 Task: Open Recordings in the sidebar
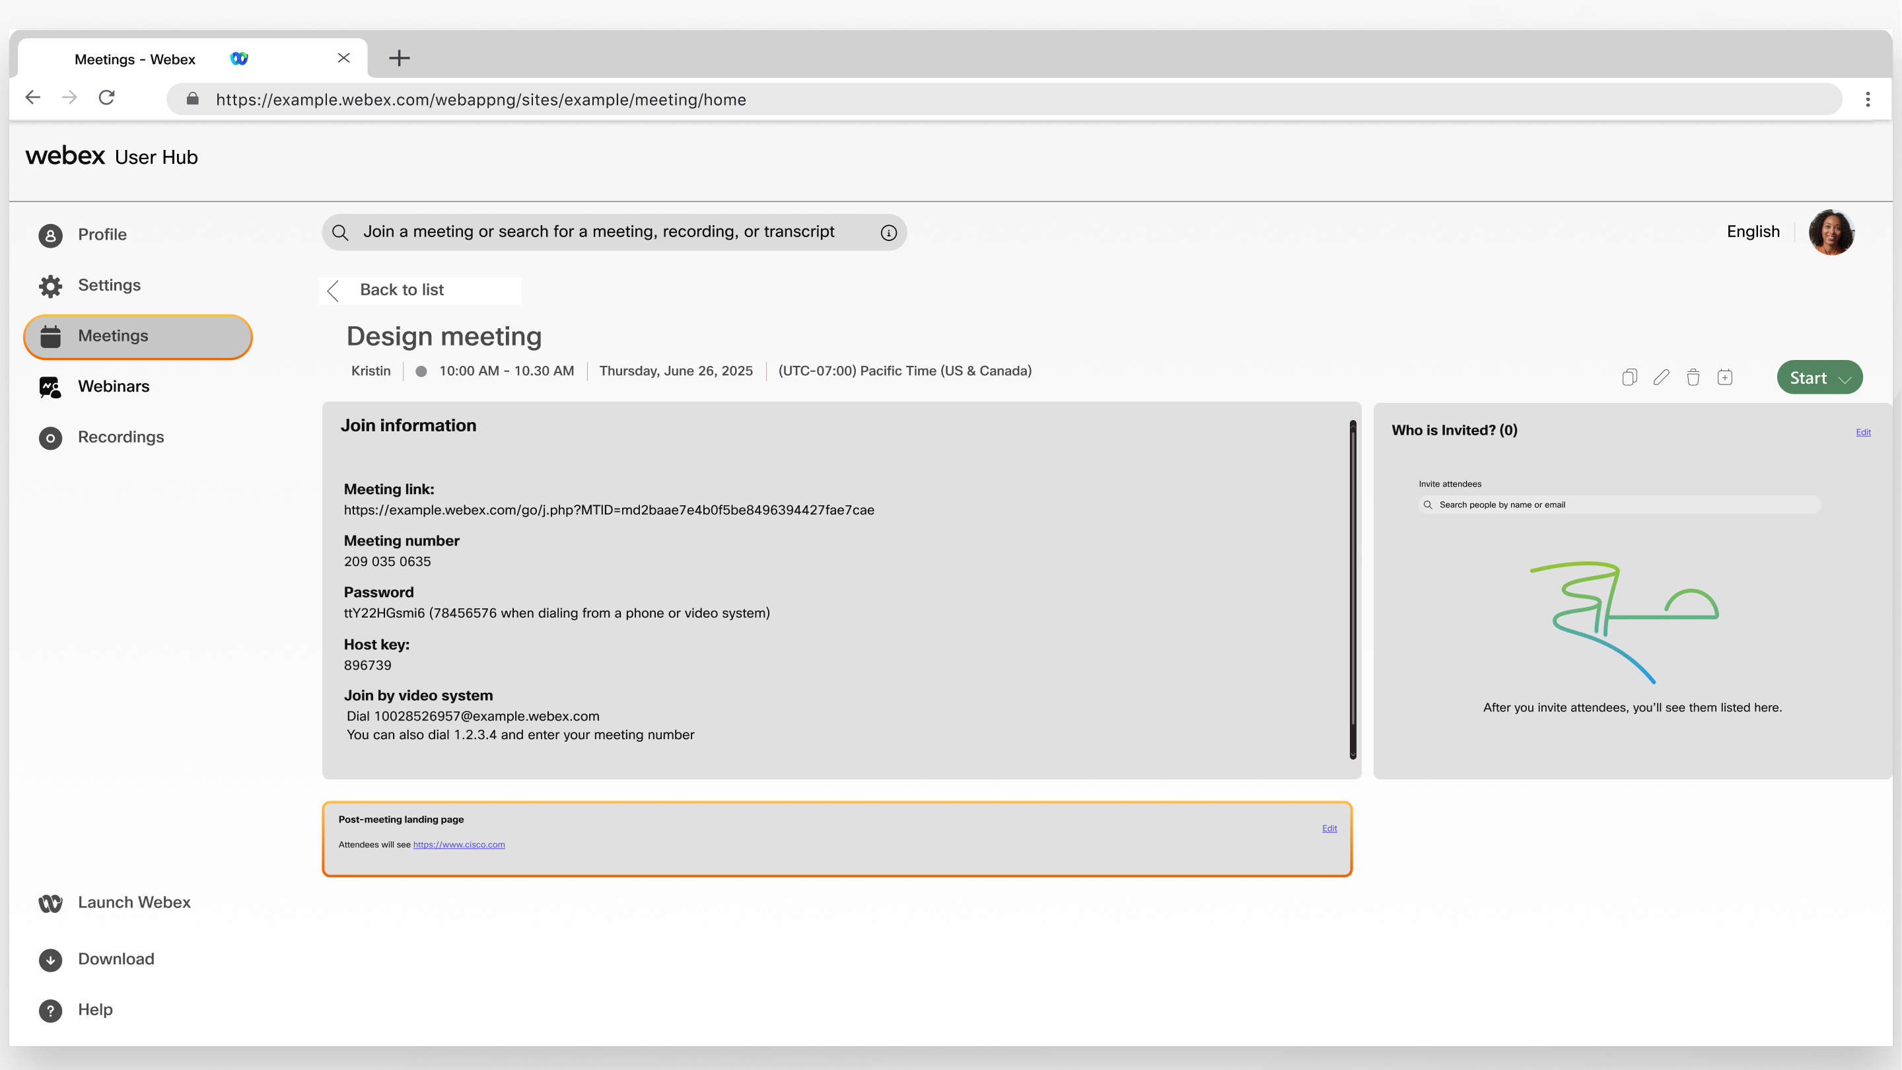[101, 437]
